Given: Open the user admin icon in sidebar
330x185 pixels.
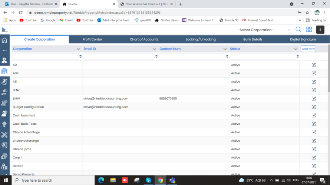Looking at the screenshot, I should (x=4, y=61).
